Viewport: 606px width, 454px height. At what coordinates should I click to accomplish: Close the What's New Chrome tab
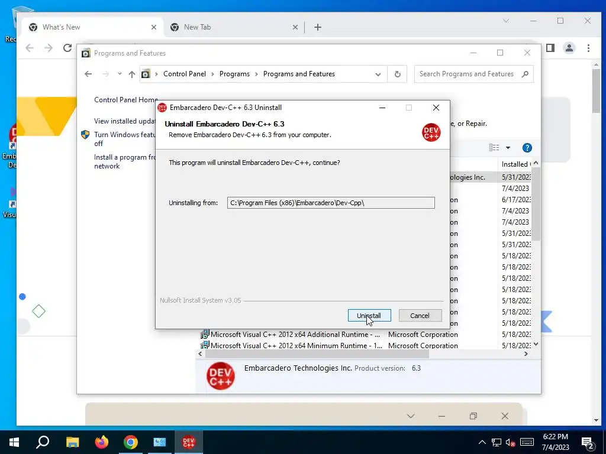pyautogui.click(x=154, y=27)
